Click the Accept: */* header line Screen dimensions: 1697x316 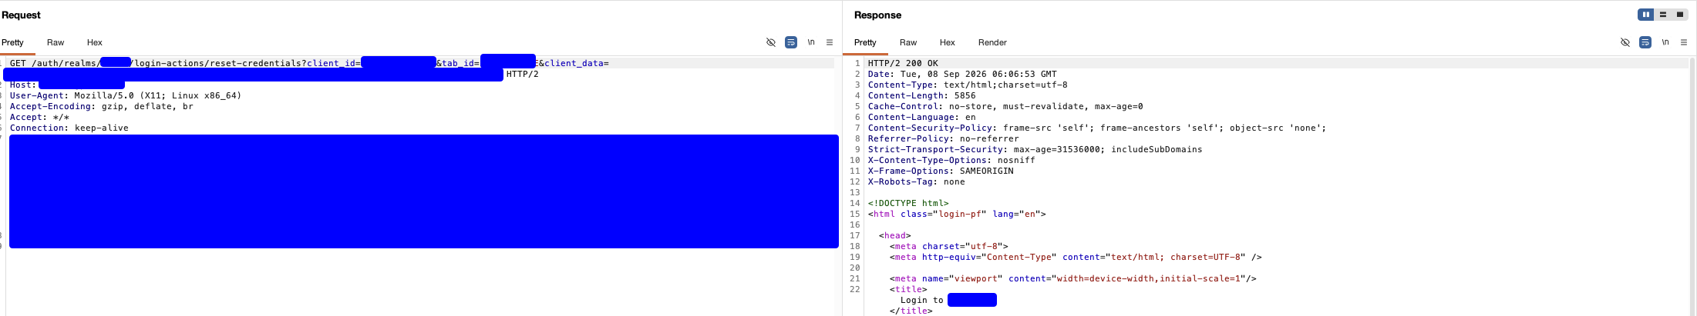click(39, 117)
